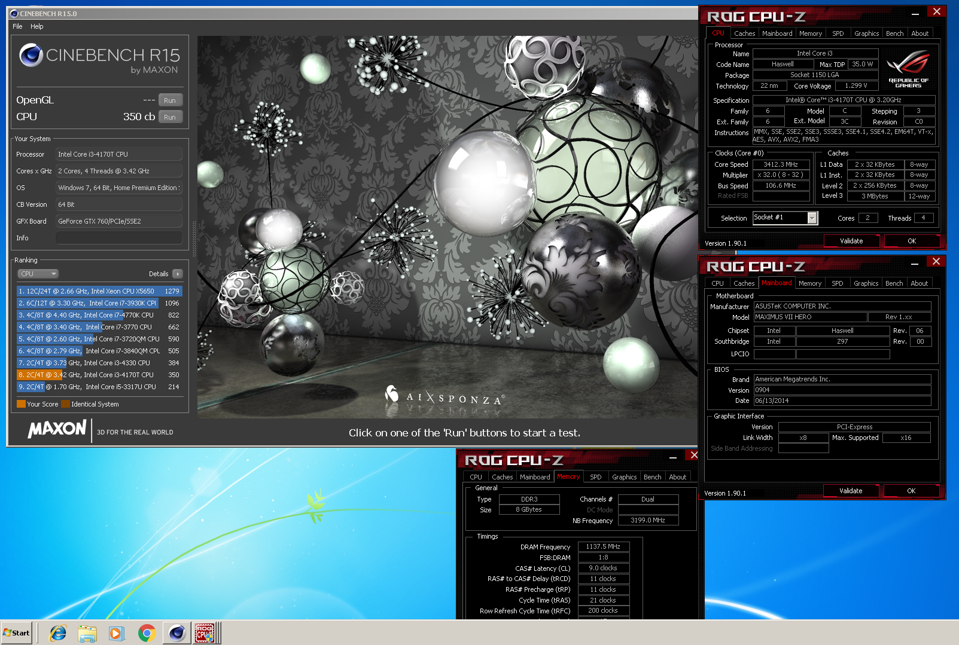Open CPU tab in Memory CPU-Z window

476,477
